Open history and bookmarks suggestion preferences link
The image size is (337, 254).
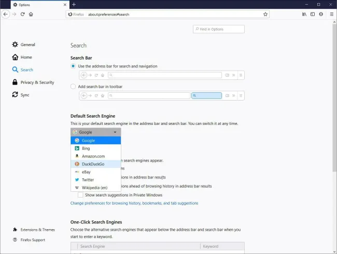(134, 203)
